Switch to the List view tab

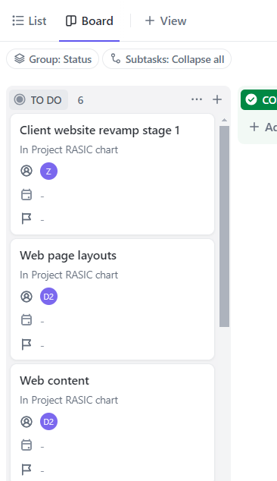click(30, 20)
